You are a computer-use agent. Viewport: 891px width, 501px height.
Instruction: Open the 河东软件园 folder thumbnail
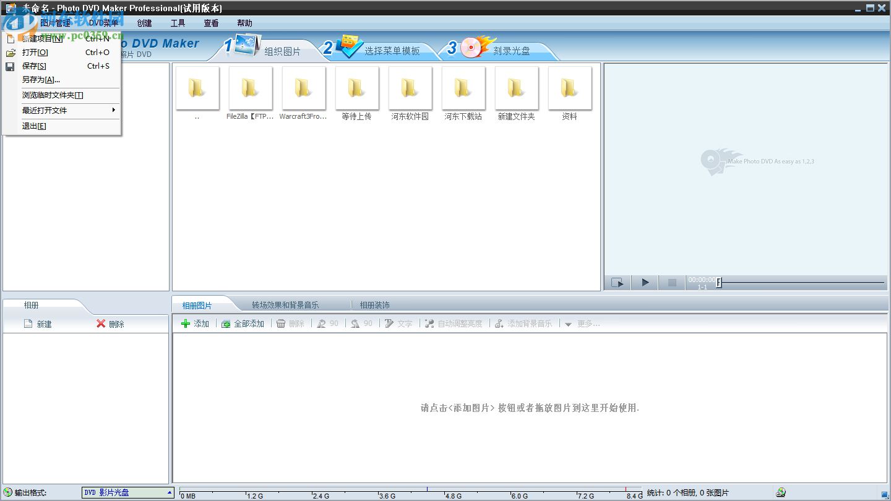410,88
